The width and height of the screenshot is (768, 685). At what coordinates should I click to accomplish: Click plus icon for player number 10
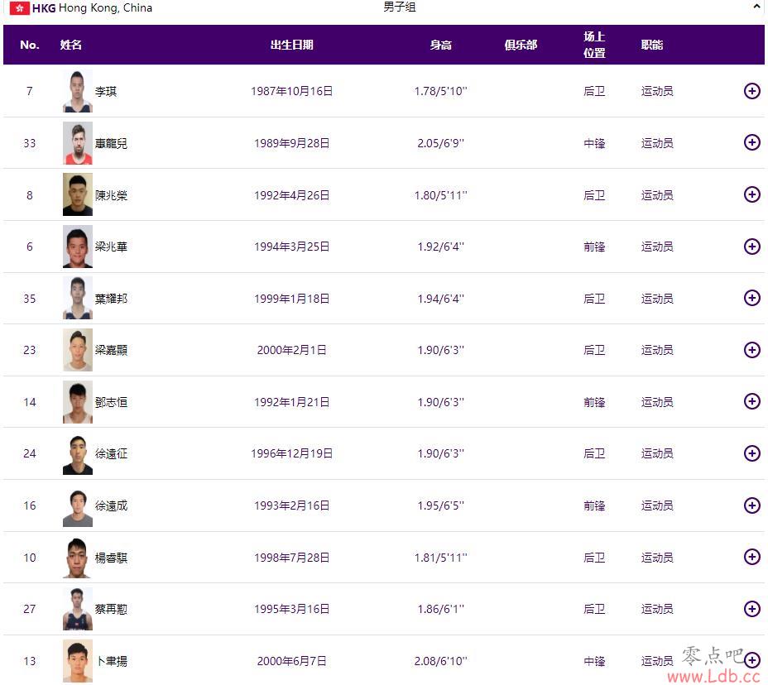point(751,557)
